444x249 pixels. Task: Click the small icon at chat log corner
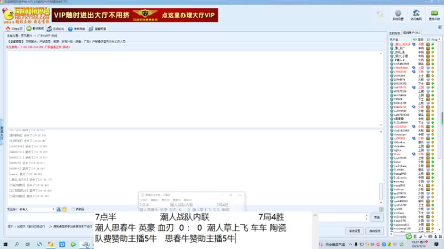tap(381, 209)
